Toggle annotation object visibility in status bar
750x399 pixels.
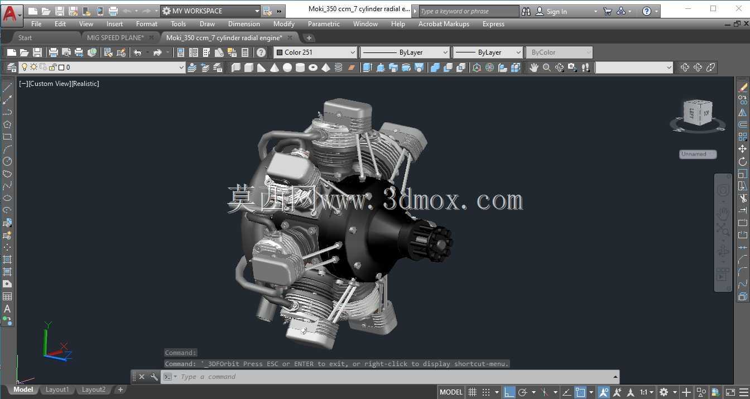click(604, 392)
